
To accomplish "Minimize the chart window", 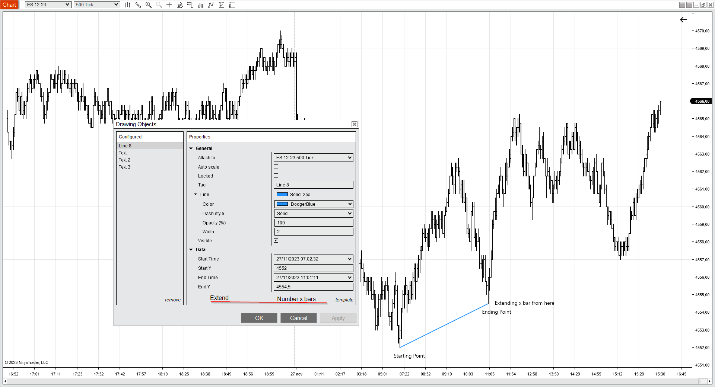I will (696, 5).
